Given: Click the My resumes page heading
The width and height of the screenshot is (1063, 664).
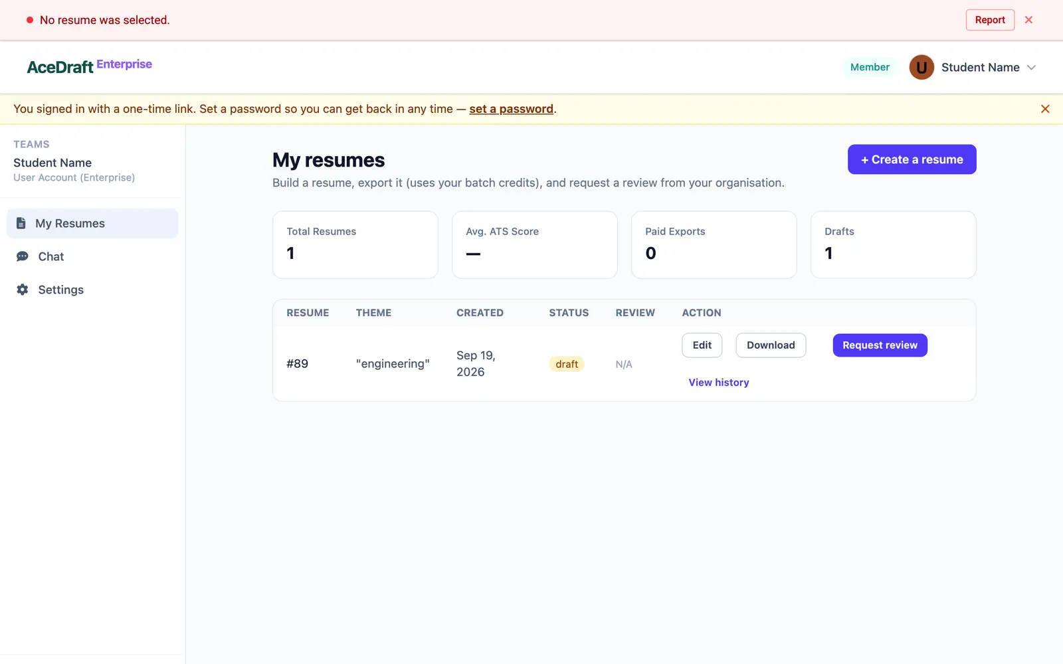Looking at the screenshot, I should [x=328, y=160].
